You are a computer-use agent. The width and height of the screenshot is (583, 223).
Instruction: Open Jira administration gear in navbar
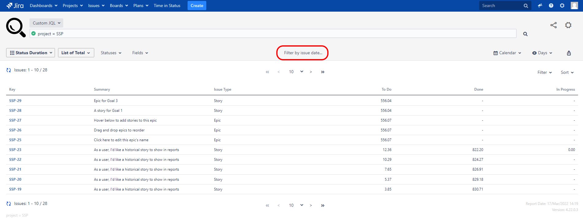[562, 6]
